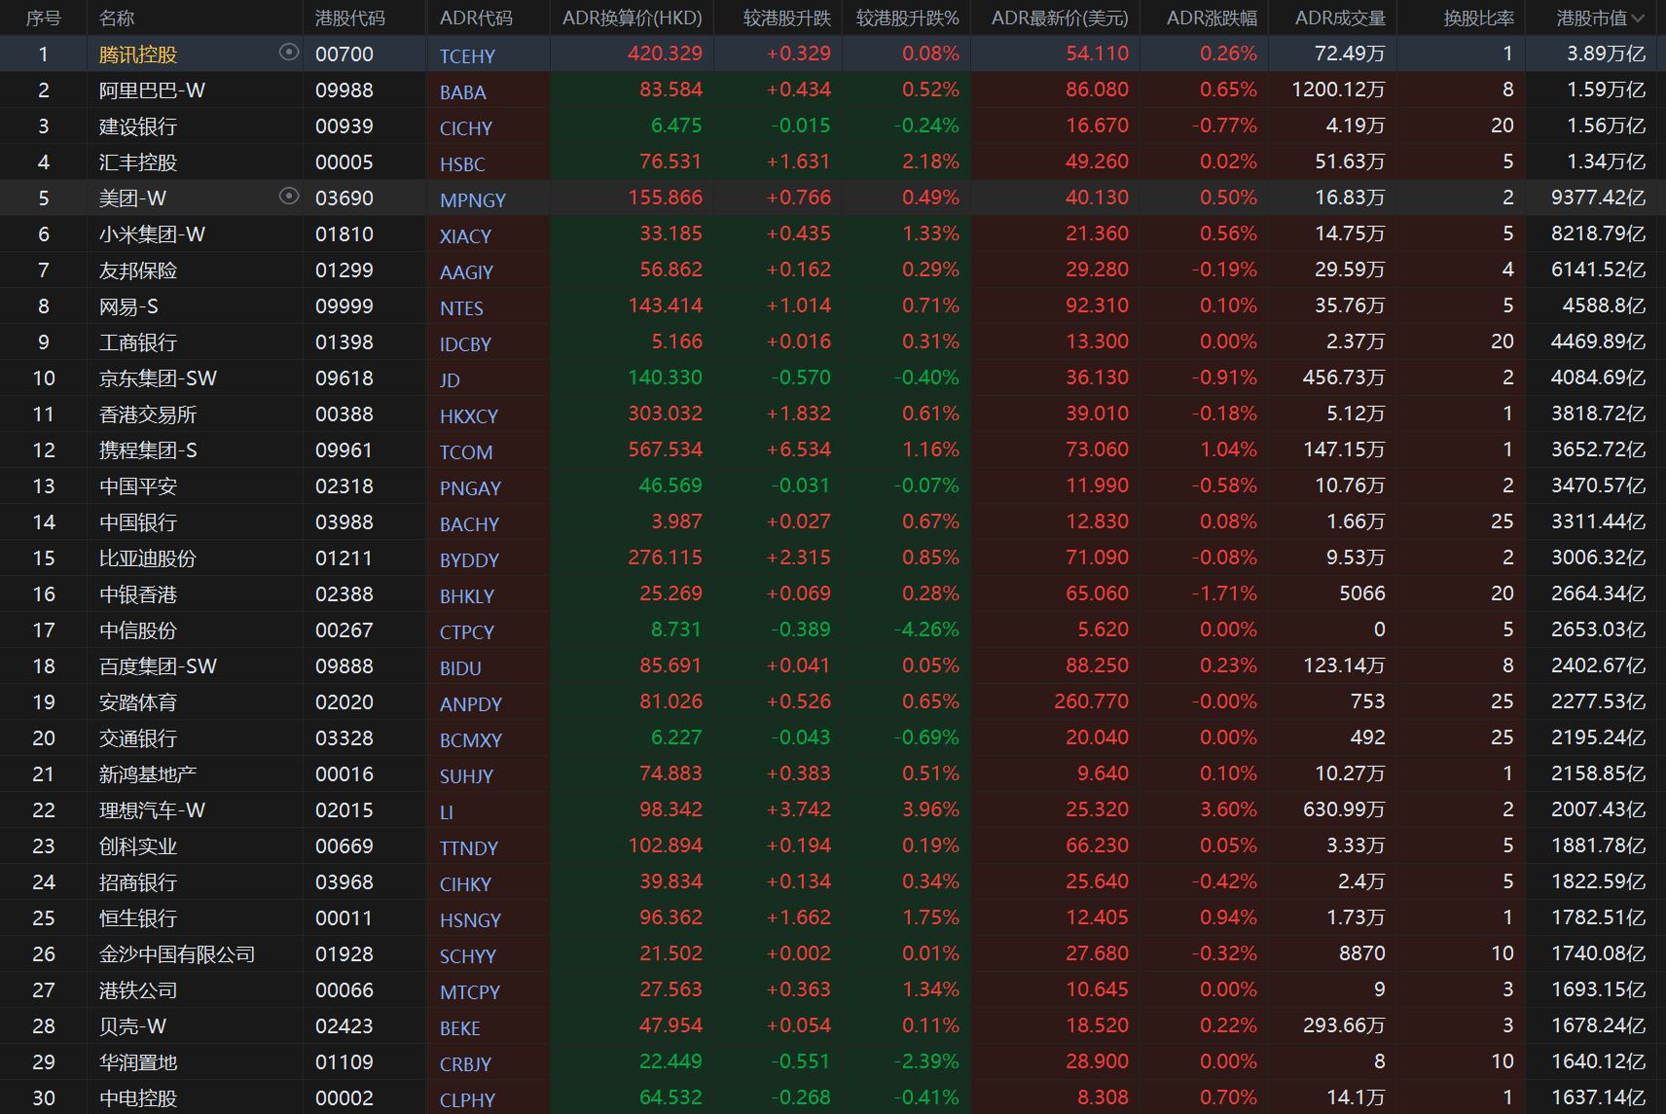Select 网易-S stock name
Viewport: 1666px width, 1114px height.
(x=128, y=306)
